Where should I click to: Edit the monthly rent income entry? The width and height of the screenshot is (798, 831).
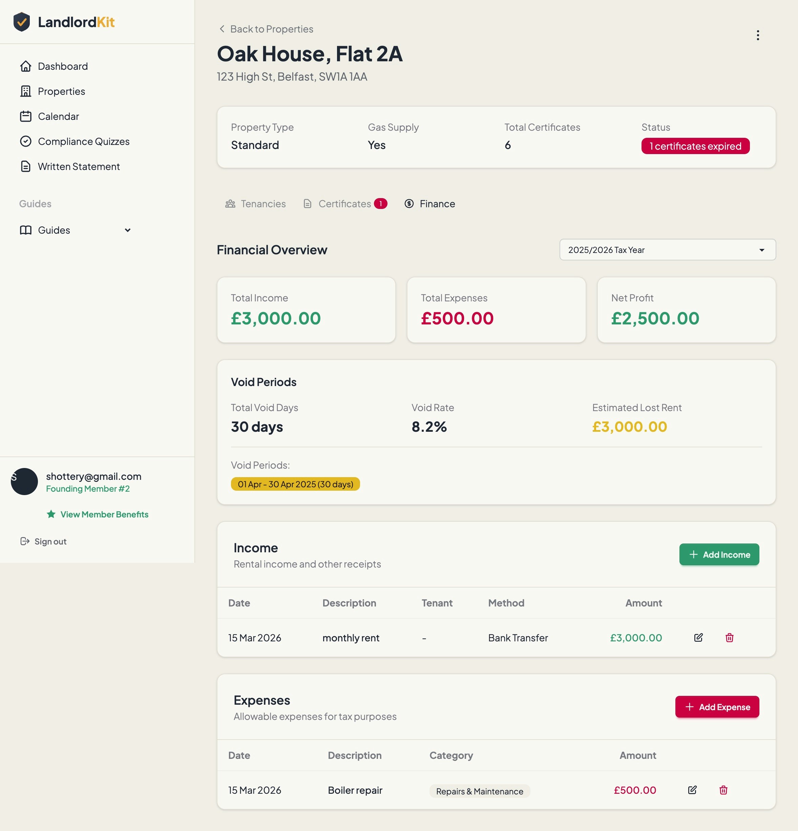pyautogui.click(x=698, y=637)
